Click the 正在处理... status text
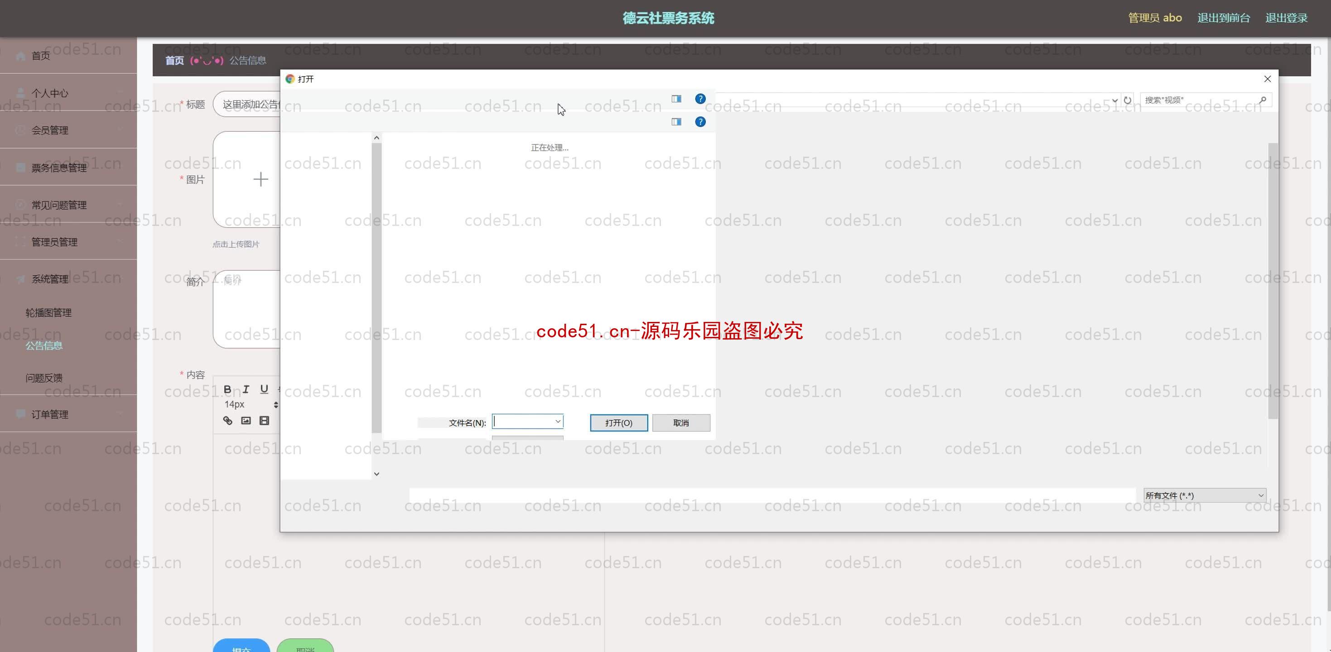This screenshot has width=1331, height=652. click(x=549, y=148)
